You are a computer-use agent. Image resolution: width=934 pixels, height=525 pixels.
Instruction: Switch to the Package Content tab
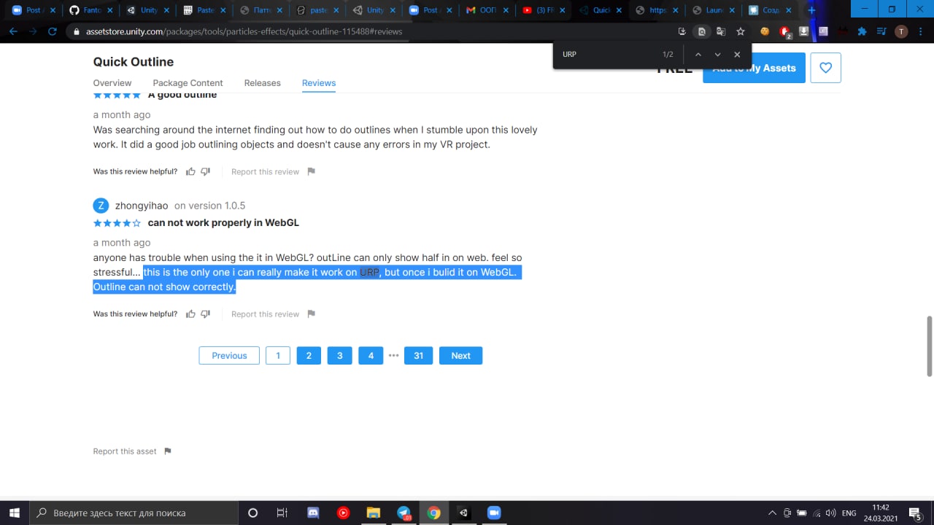[188, 83]
